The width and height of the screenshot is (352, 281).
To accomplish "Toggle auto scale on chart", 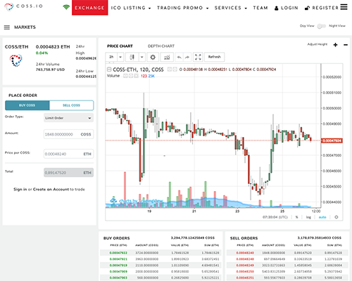I will tap(322, 217).
